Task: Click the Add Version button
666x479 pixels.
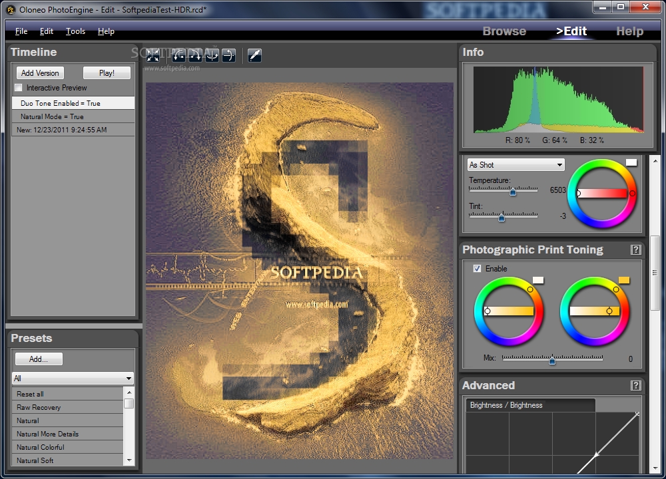Action: pos(40,73)
